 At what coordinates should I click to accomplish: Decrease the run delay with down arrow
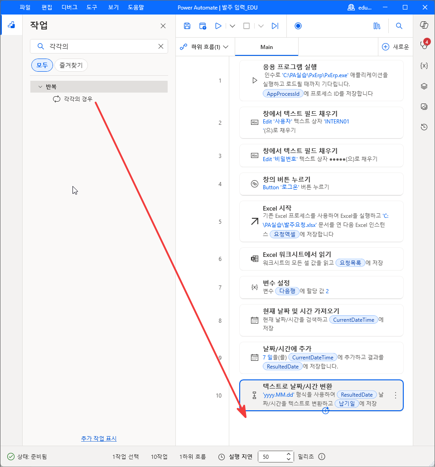(289, 459)
